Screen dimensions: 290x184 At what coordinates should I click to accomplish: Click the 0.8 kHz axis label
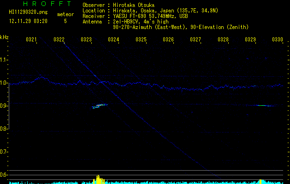click(4, 129)
